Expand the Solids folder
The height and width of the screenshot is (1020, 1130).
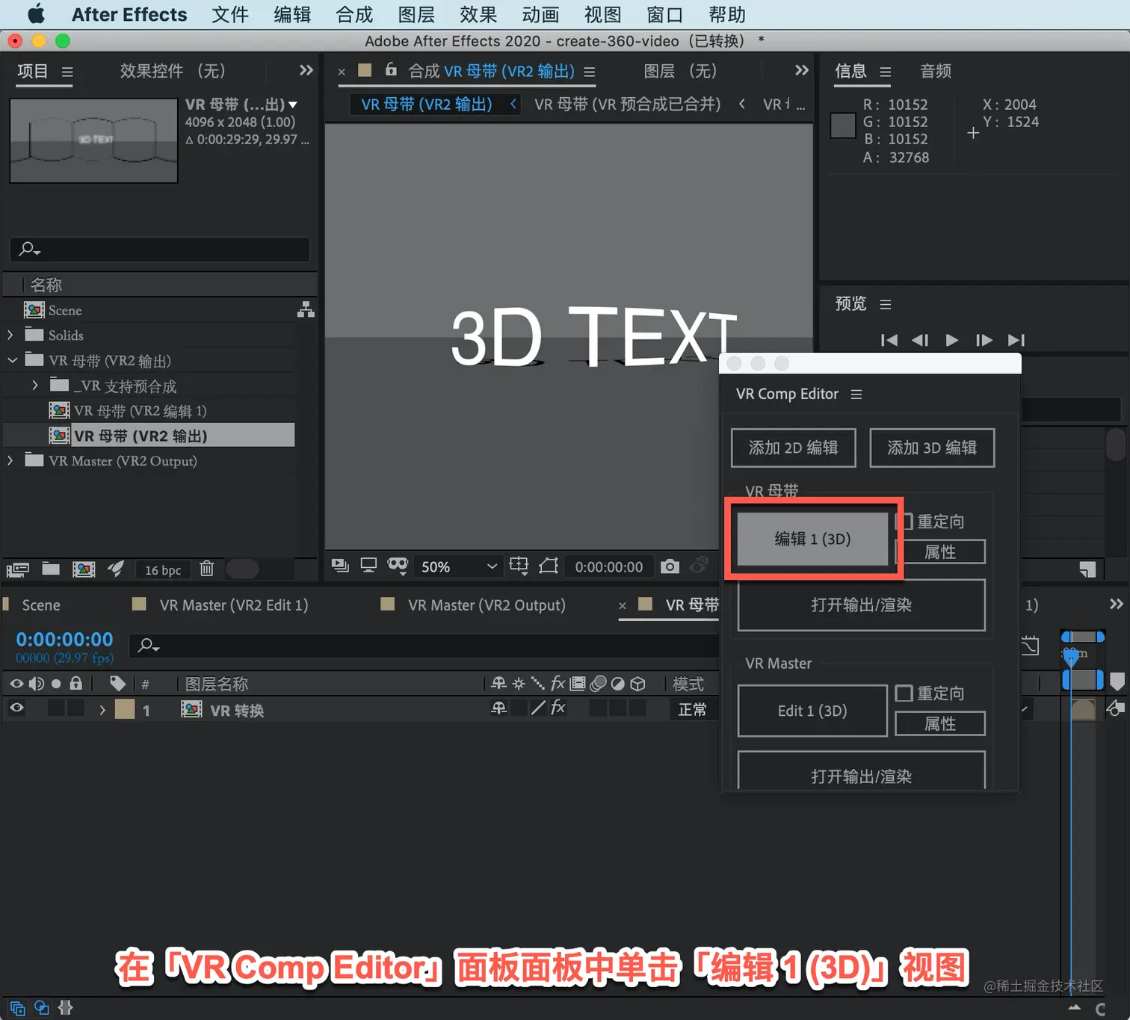click(10, 335)
